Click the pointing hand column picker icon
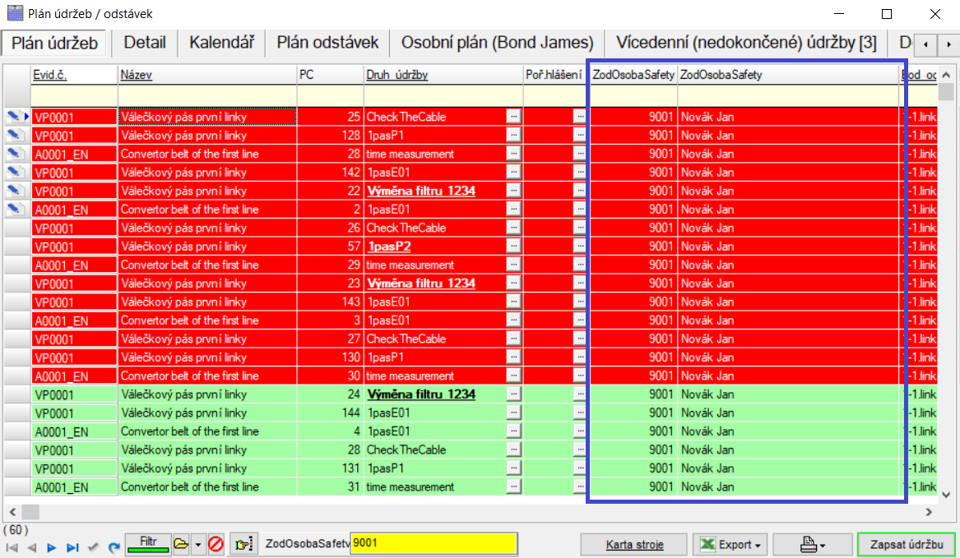Screen dimensions: 960x558 pos(244,544)
